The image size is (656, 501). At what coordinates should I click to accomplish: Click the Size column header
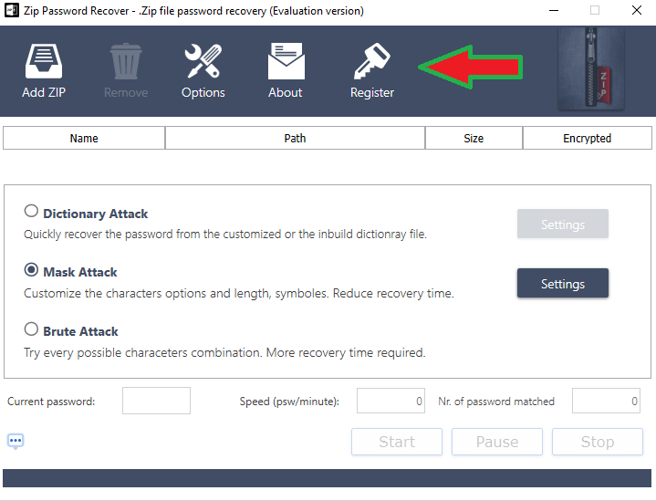tap(474, 138)
